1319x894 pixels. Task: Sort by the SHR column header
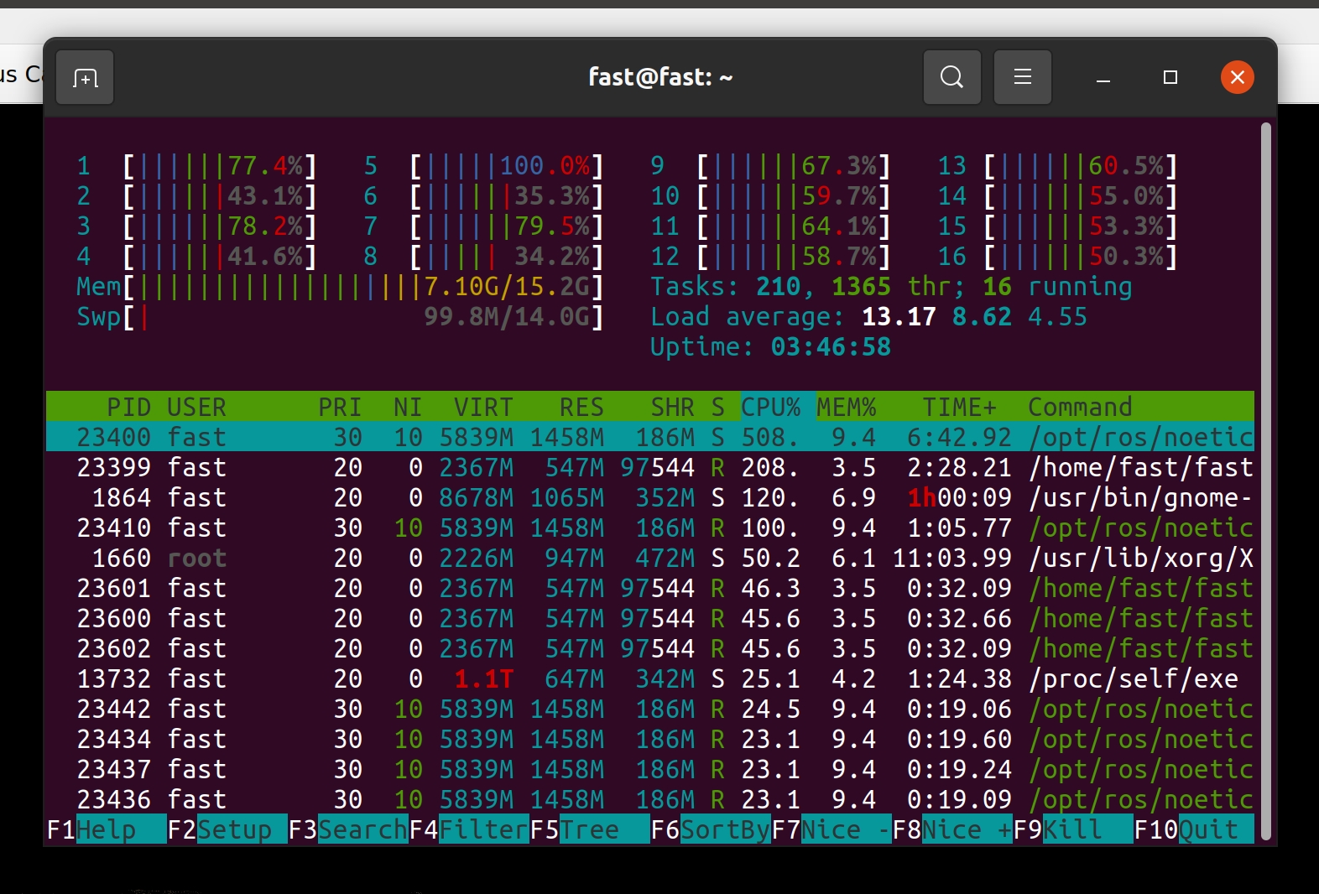tap(672, 407)
